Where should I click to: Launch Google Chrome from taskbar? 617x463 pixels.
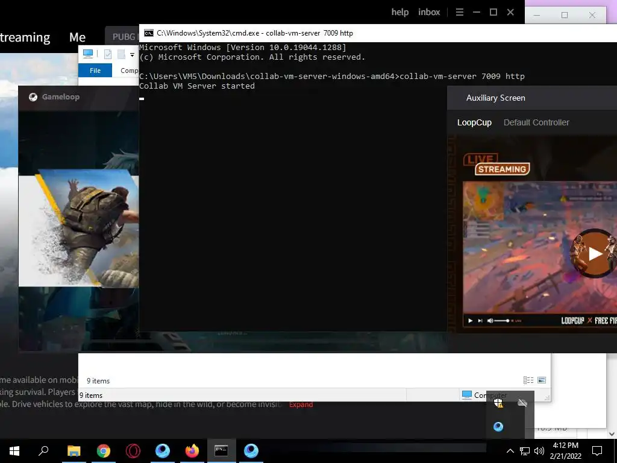pyautogui.click(x=104, y=451)
